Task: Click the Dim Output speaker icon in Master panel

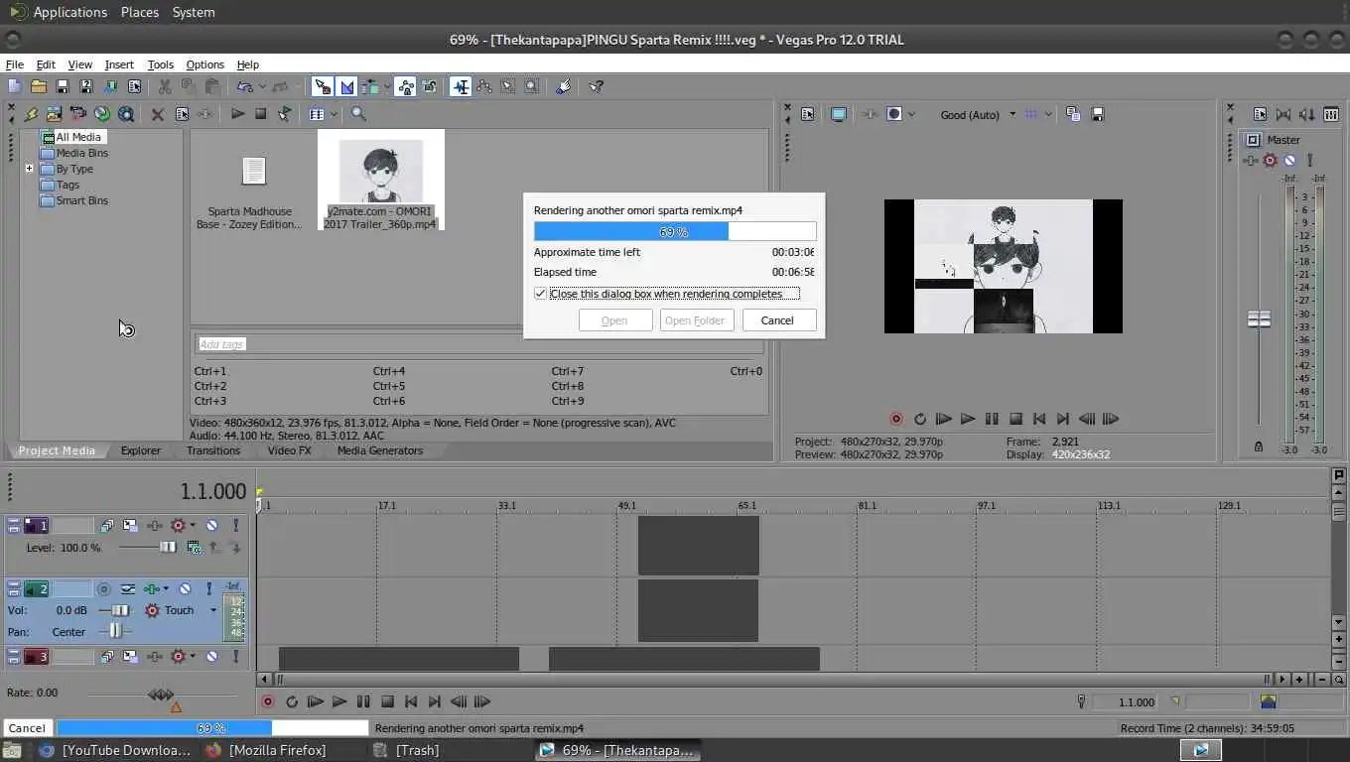Action: (1307, 114)
